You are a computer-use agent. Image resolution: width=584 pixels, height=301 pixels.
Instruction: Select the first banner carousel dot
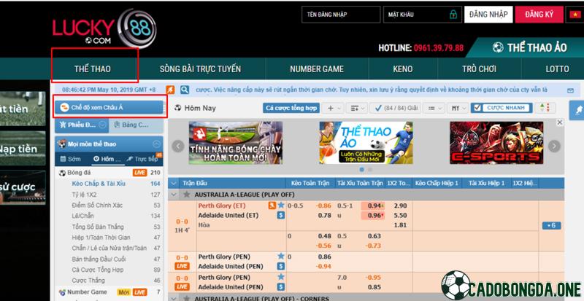(361, 170)
